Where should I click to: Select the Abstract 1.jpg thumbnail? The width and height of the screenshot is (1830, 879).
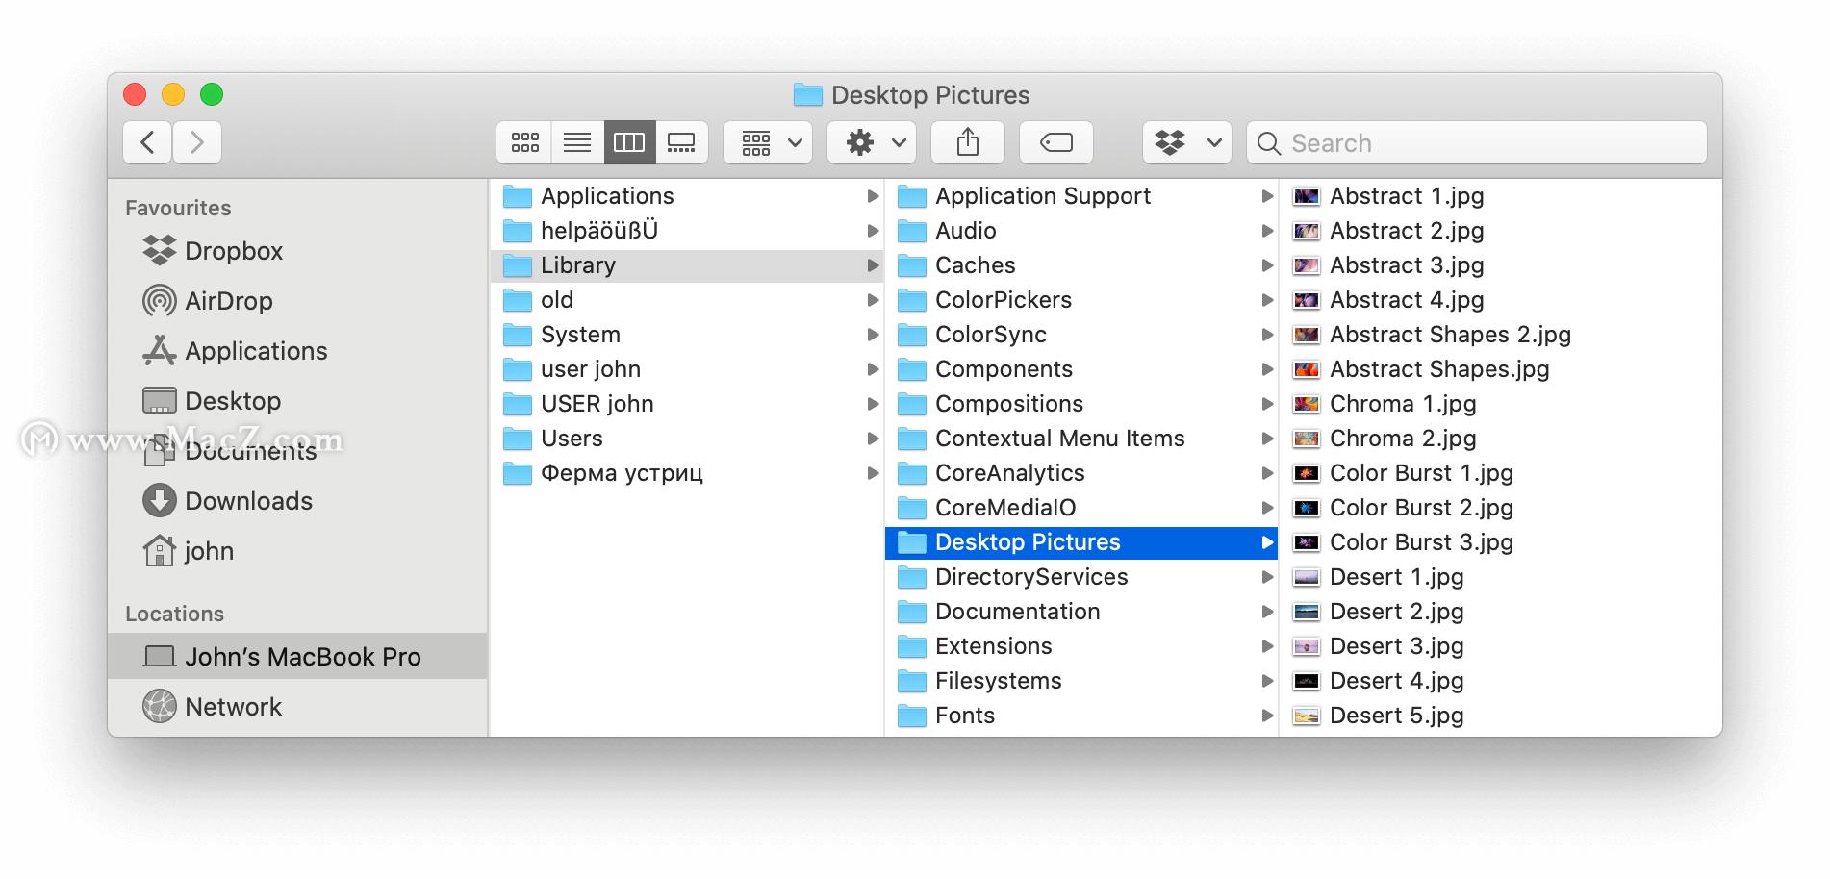click(x=1307, y=196)
